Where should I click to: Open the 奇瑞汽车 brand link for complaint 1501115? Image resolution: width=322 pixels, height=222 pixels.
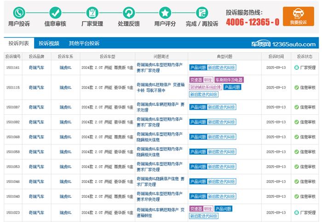click(x=36, y=87)
